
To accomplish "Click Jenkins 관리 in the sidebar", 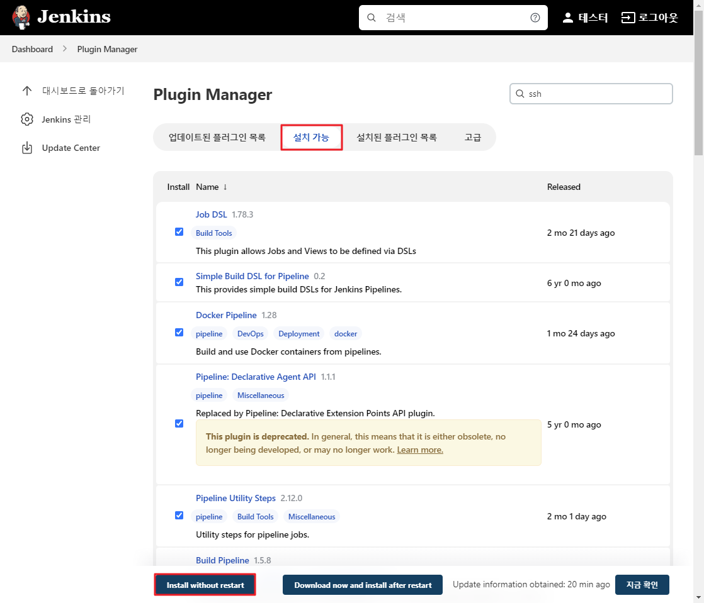I will [x=67, y=119].
